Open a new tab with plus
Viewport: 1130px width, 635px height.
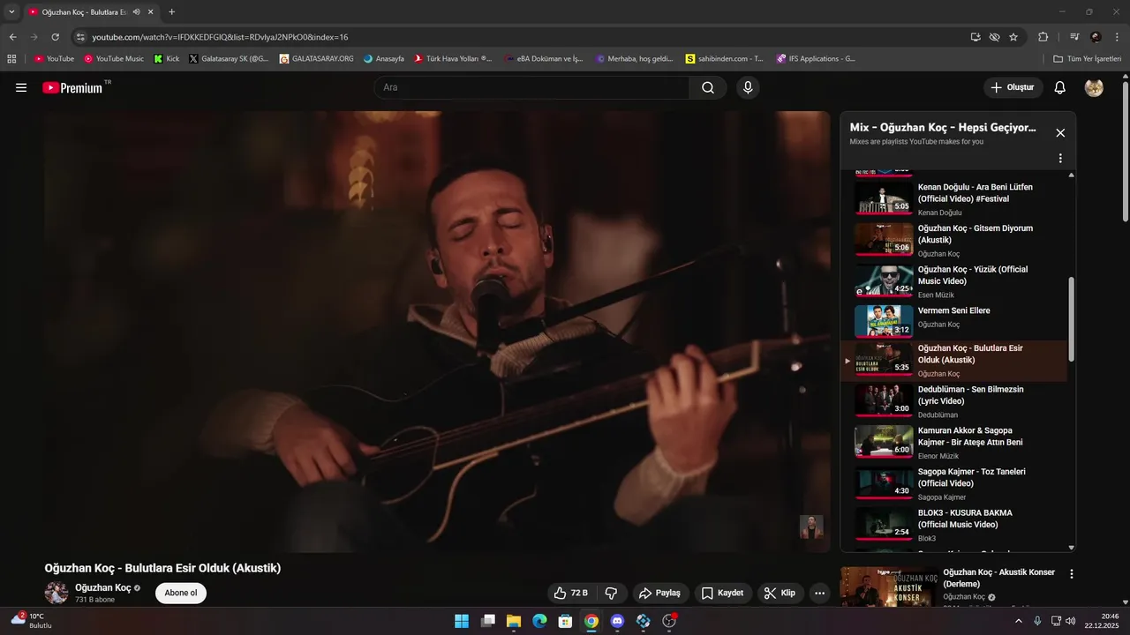coord(171,12)
